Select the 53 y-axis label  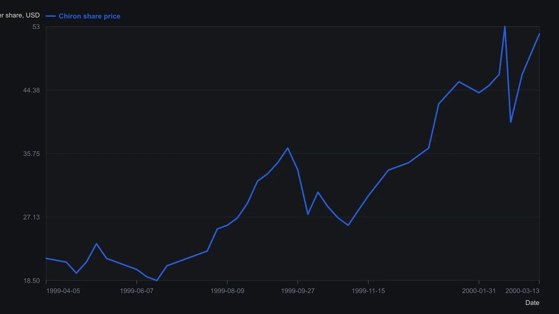click(36, 27)
